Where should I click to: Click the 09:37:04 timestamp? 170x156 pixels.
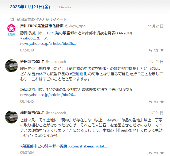tap(27, 153)
